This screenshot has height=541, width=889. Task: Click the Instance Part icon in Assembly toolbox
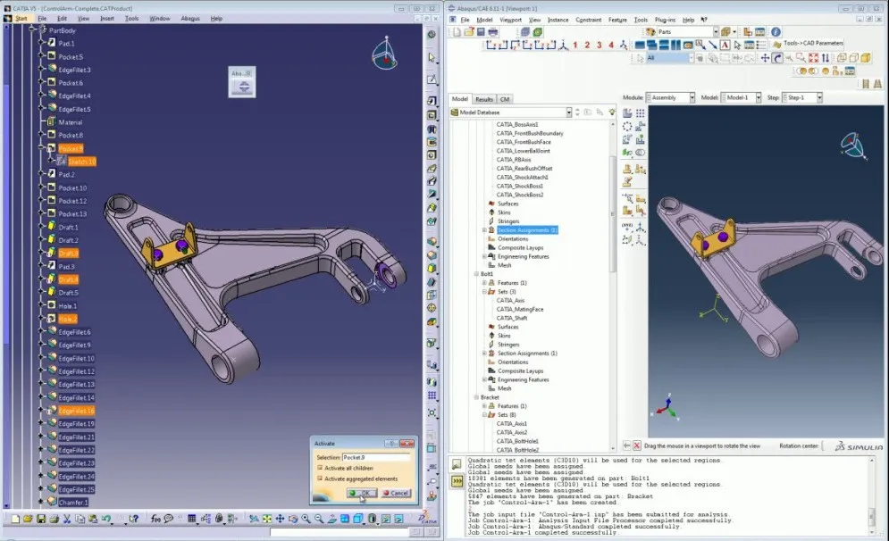(627, 112)
